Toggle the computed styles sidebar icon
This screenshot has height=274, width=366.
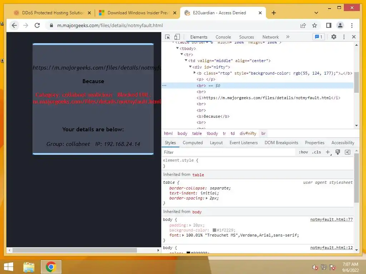coord(347,152)
